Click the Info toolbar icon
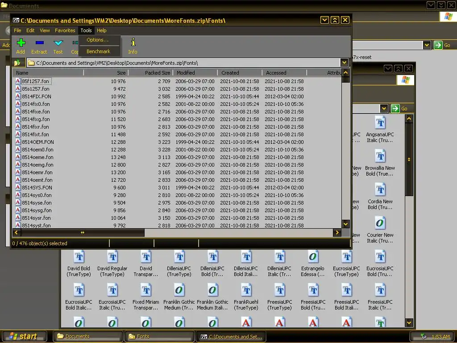 tap(133, 42)
